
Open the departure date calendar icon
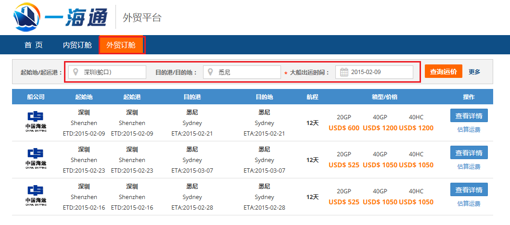point(344,72)
